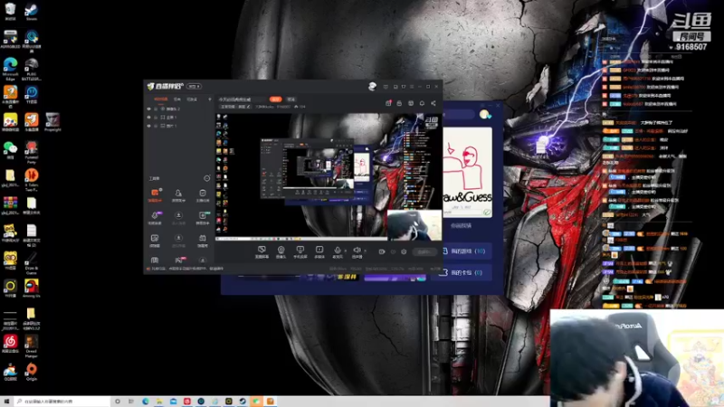This screenshot has height=407, width=724.
Task: Click the smiley face icon in top toolbar
Action: point(411,103)
